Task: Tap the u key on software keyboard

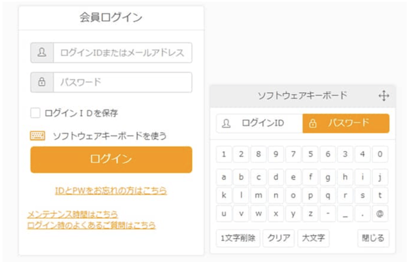Action: point(224,214)
